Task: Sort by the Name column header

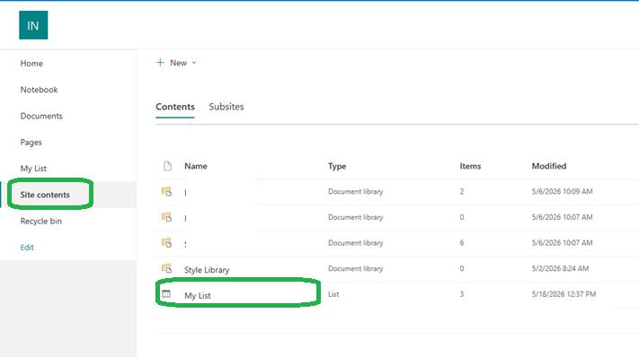Action: pyautogui.click(x=196, y=166)
